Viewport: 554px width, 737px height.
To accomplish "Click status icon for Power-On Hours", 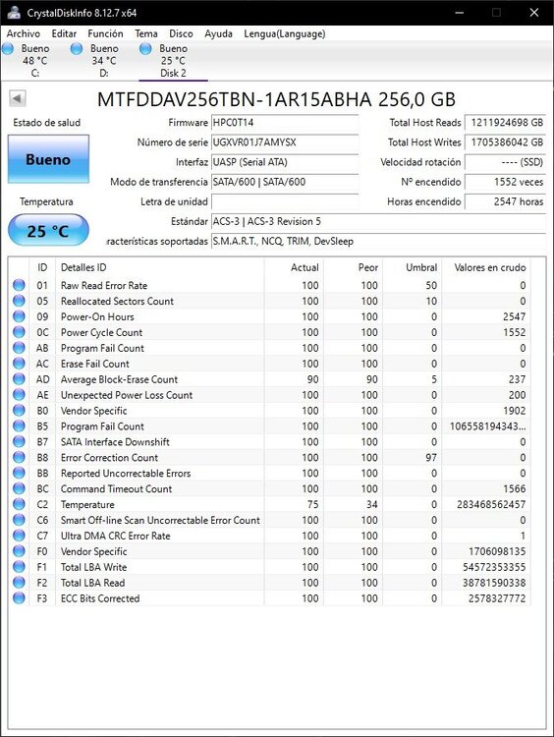I will (x=19, y=316).
